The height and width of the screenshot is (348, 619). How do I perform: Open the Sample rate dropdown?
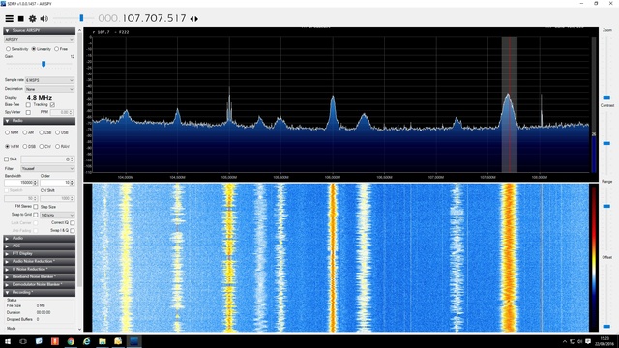click(49, 80)
